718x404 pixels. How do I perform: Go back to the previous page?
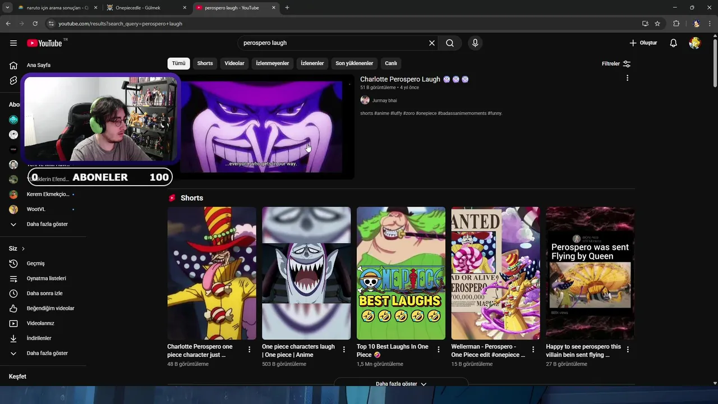click(x=8, y=24)
